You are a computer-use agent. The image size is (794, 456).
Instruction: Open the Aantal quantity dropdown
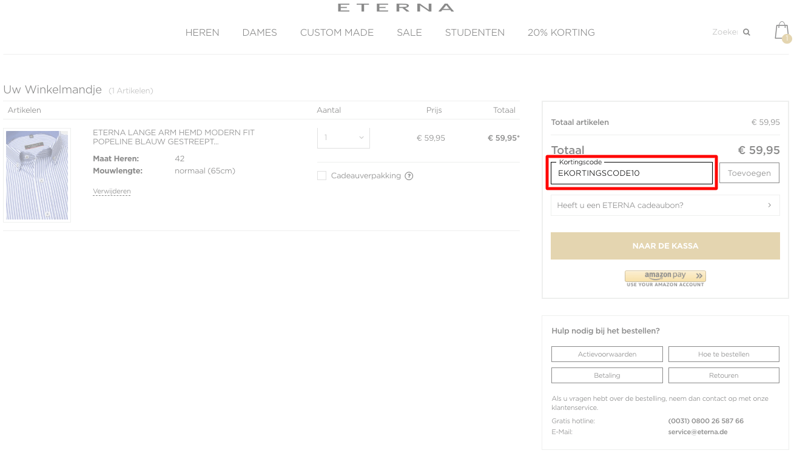[x=343, y=138]
